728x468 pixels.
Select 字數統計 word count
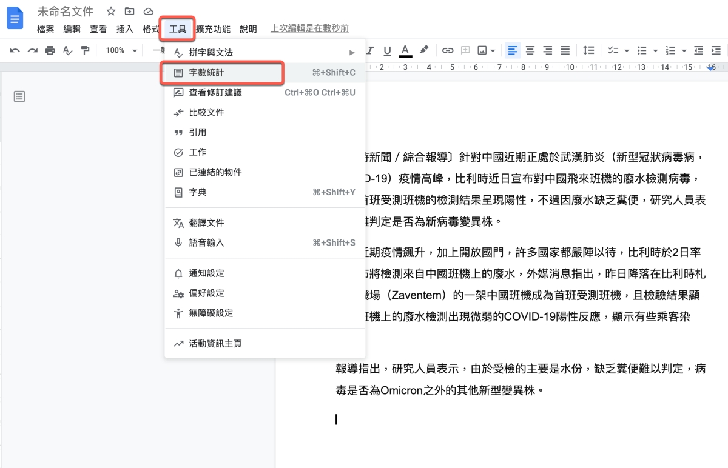click(x=265, y=73)
